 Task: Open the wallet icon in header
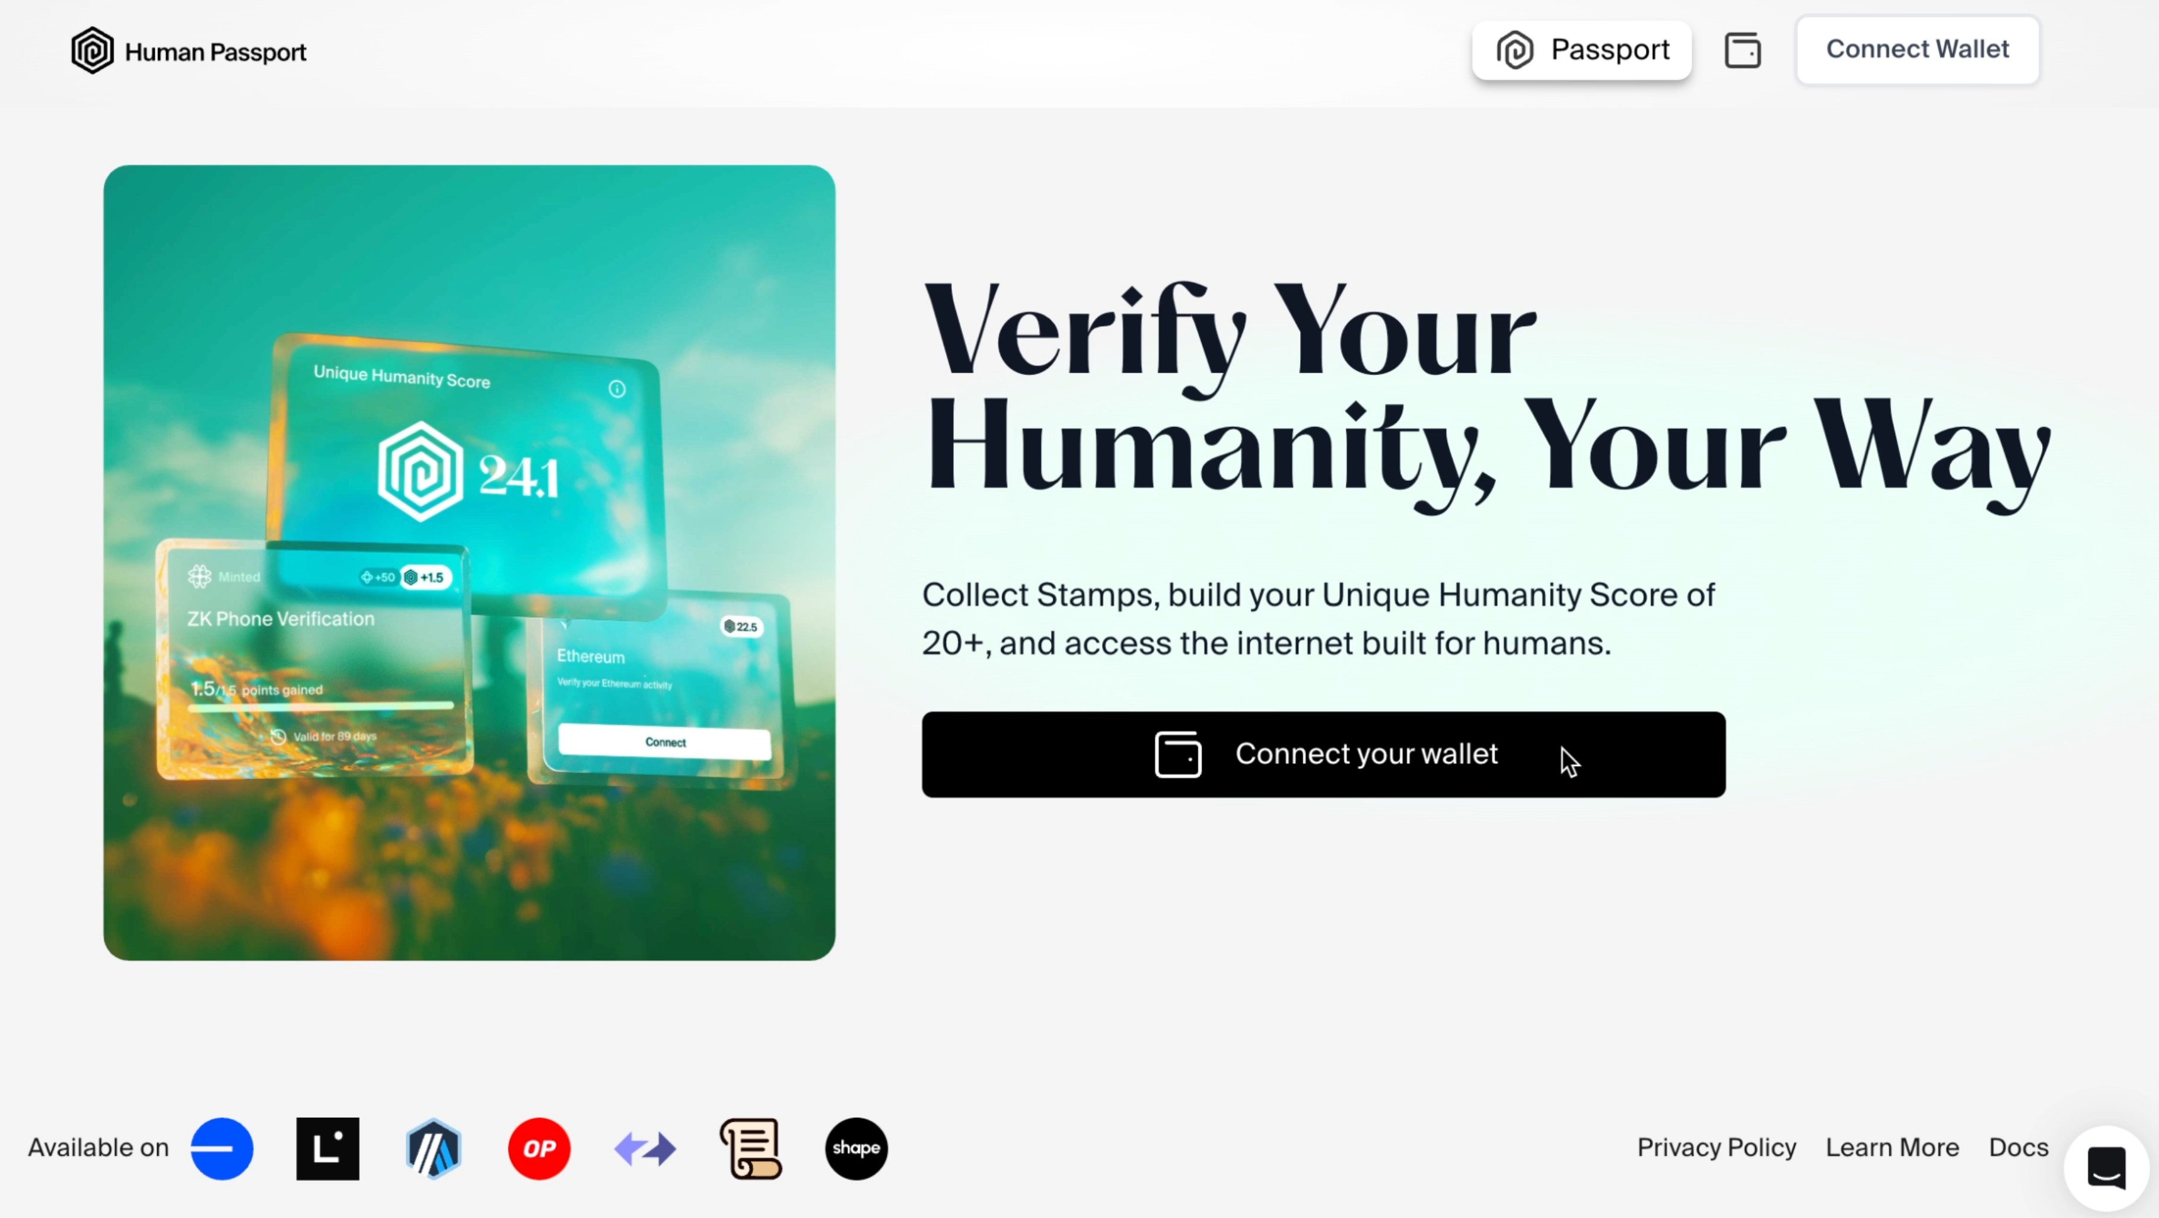coord(1743,50)
